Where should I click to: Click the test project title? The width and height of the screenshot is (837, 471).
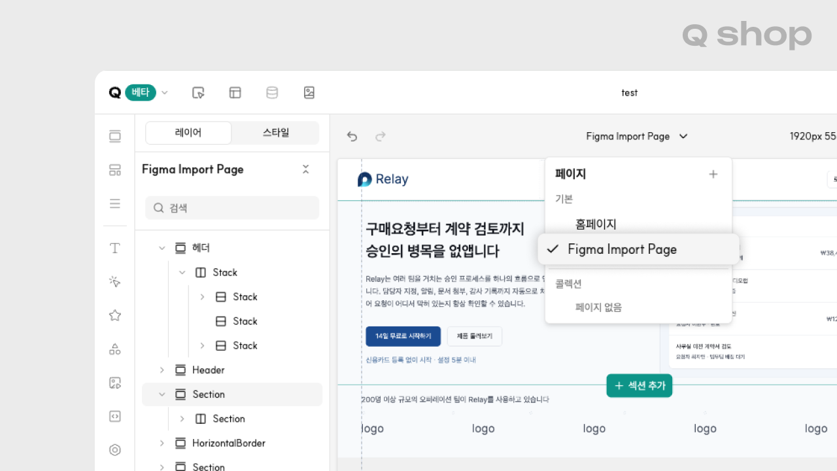pyautogui.click(x=630, y=93)
